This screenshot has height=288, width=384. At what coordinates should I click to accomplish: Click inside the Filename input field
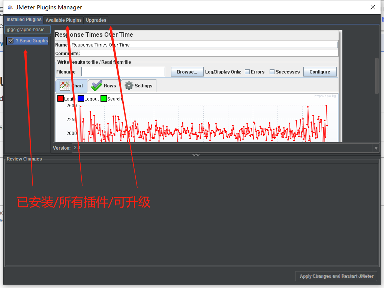(123, 71)
